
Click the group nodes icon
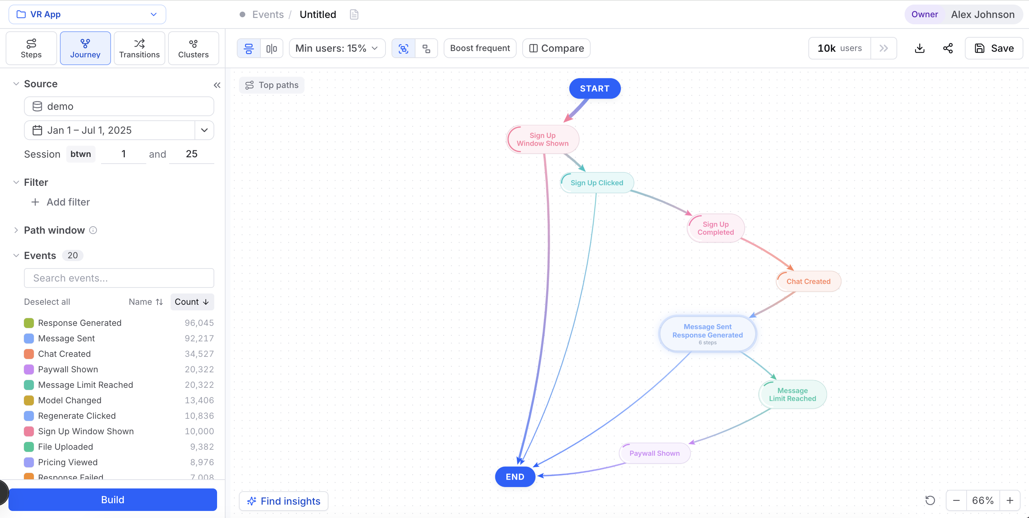point(403,48)
